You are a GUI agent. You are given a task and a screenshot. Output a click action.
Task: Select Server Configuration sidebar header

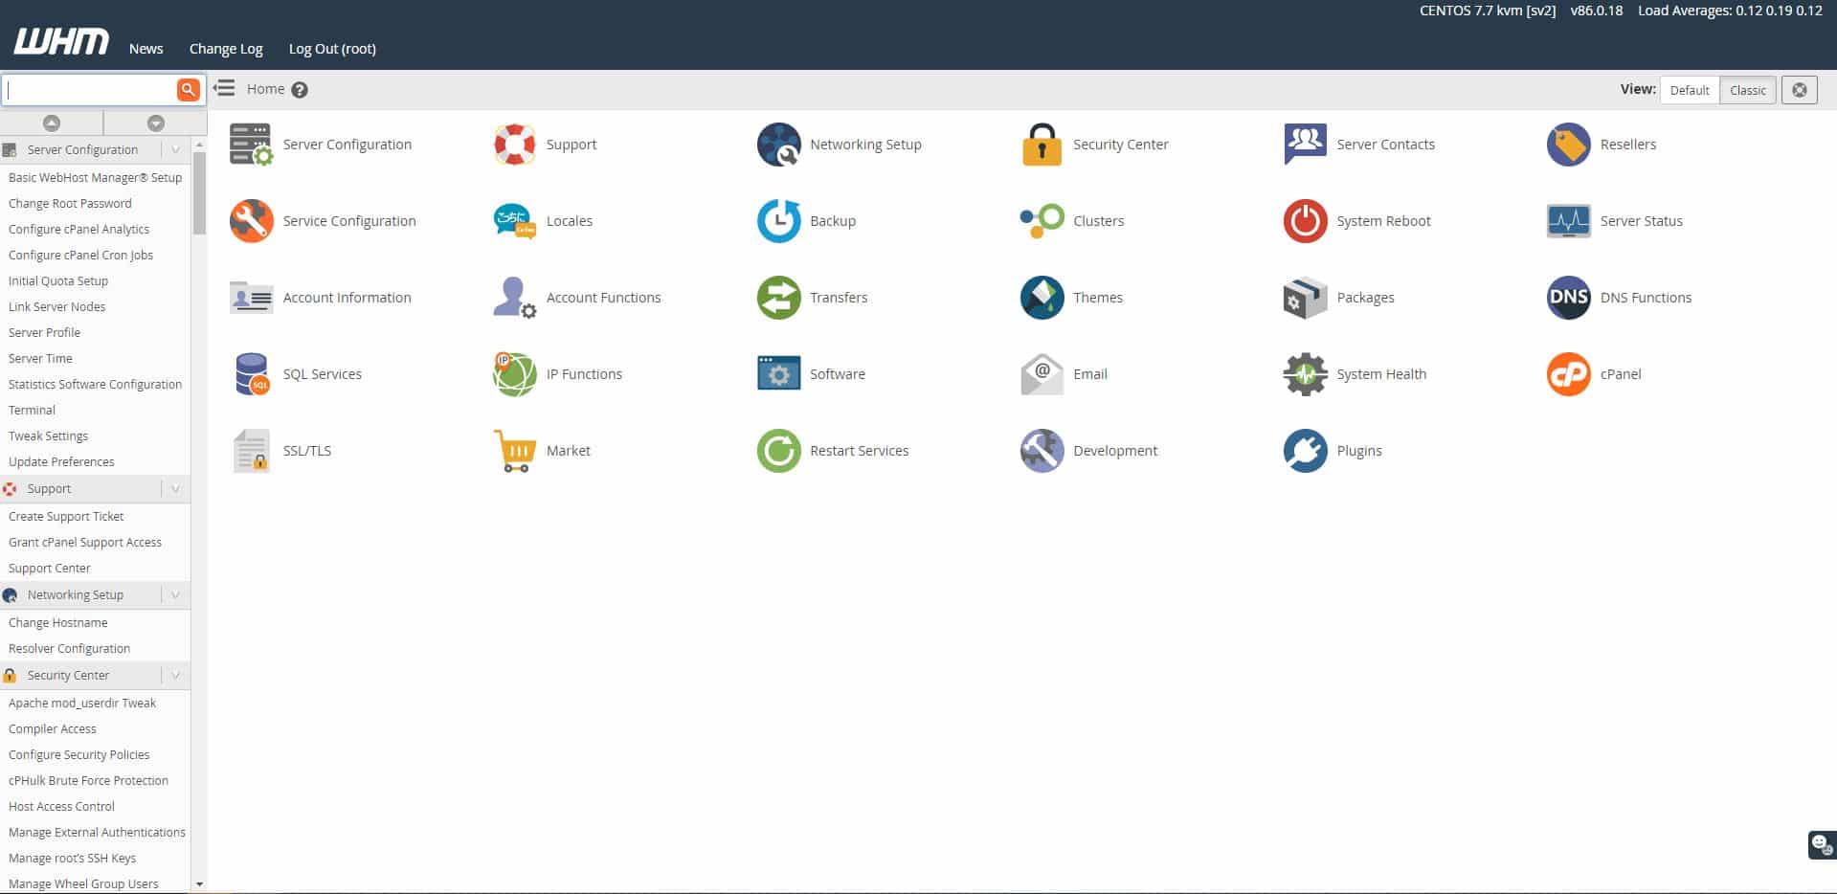point(82,149)
